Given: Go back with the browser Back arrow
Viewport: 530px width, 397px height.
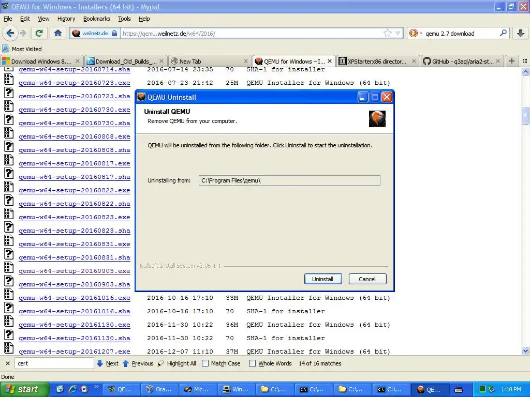Looking at the screenshot, I should click(10, 33).
